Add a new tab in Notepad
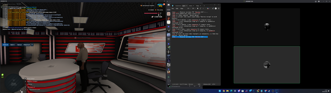This screenshot has width=331, height=93. click(x=204, y=6)
